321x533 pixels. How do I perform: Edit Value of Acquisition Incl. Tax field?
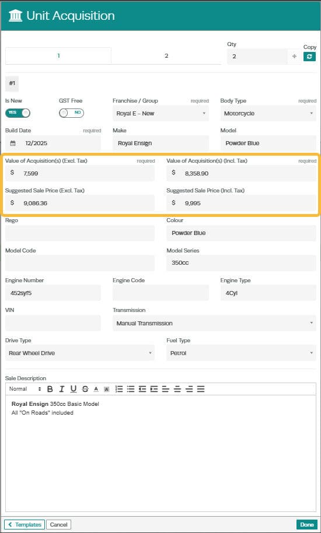(242, 173)
